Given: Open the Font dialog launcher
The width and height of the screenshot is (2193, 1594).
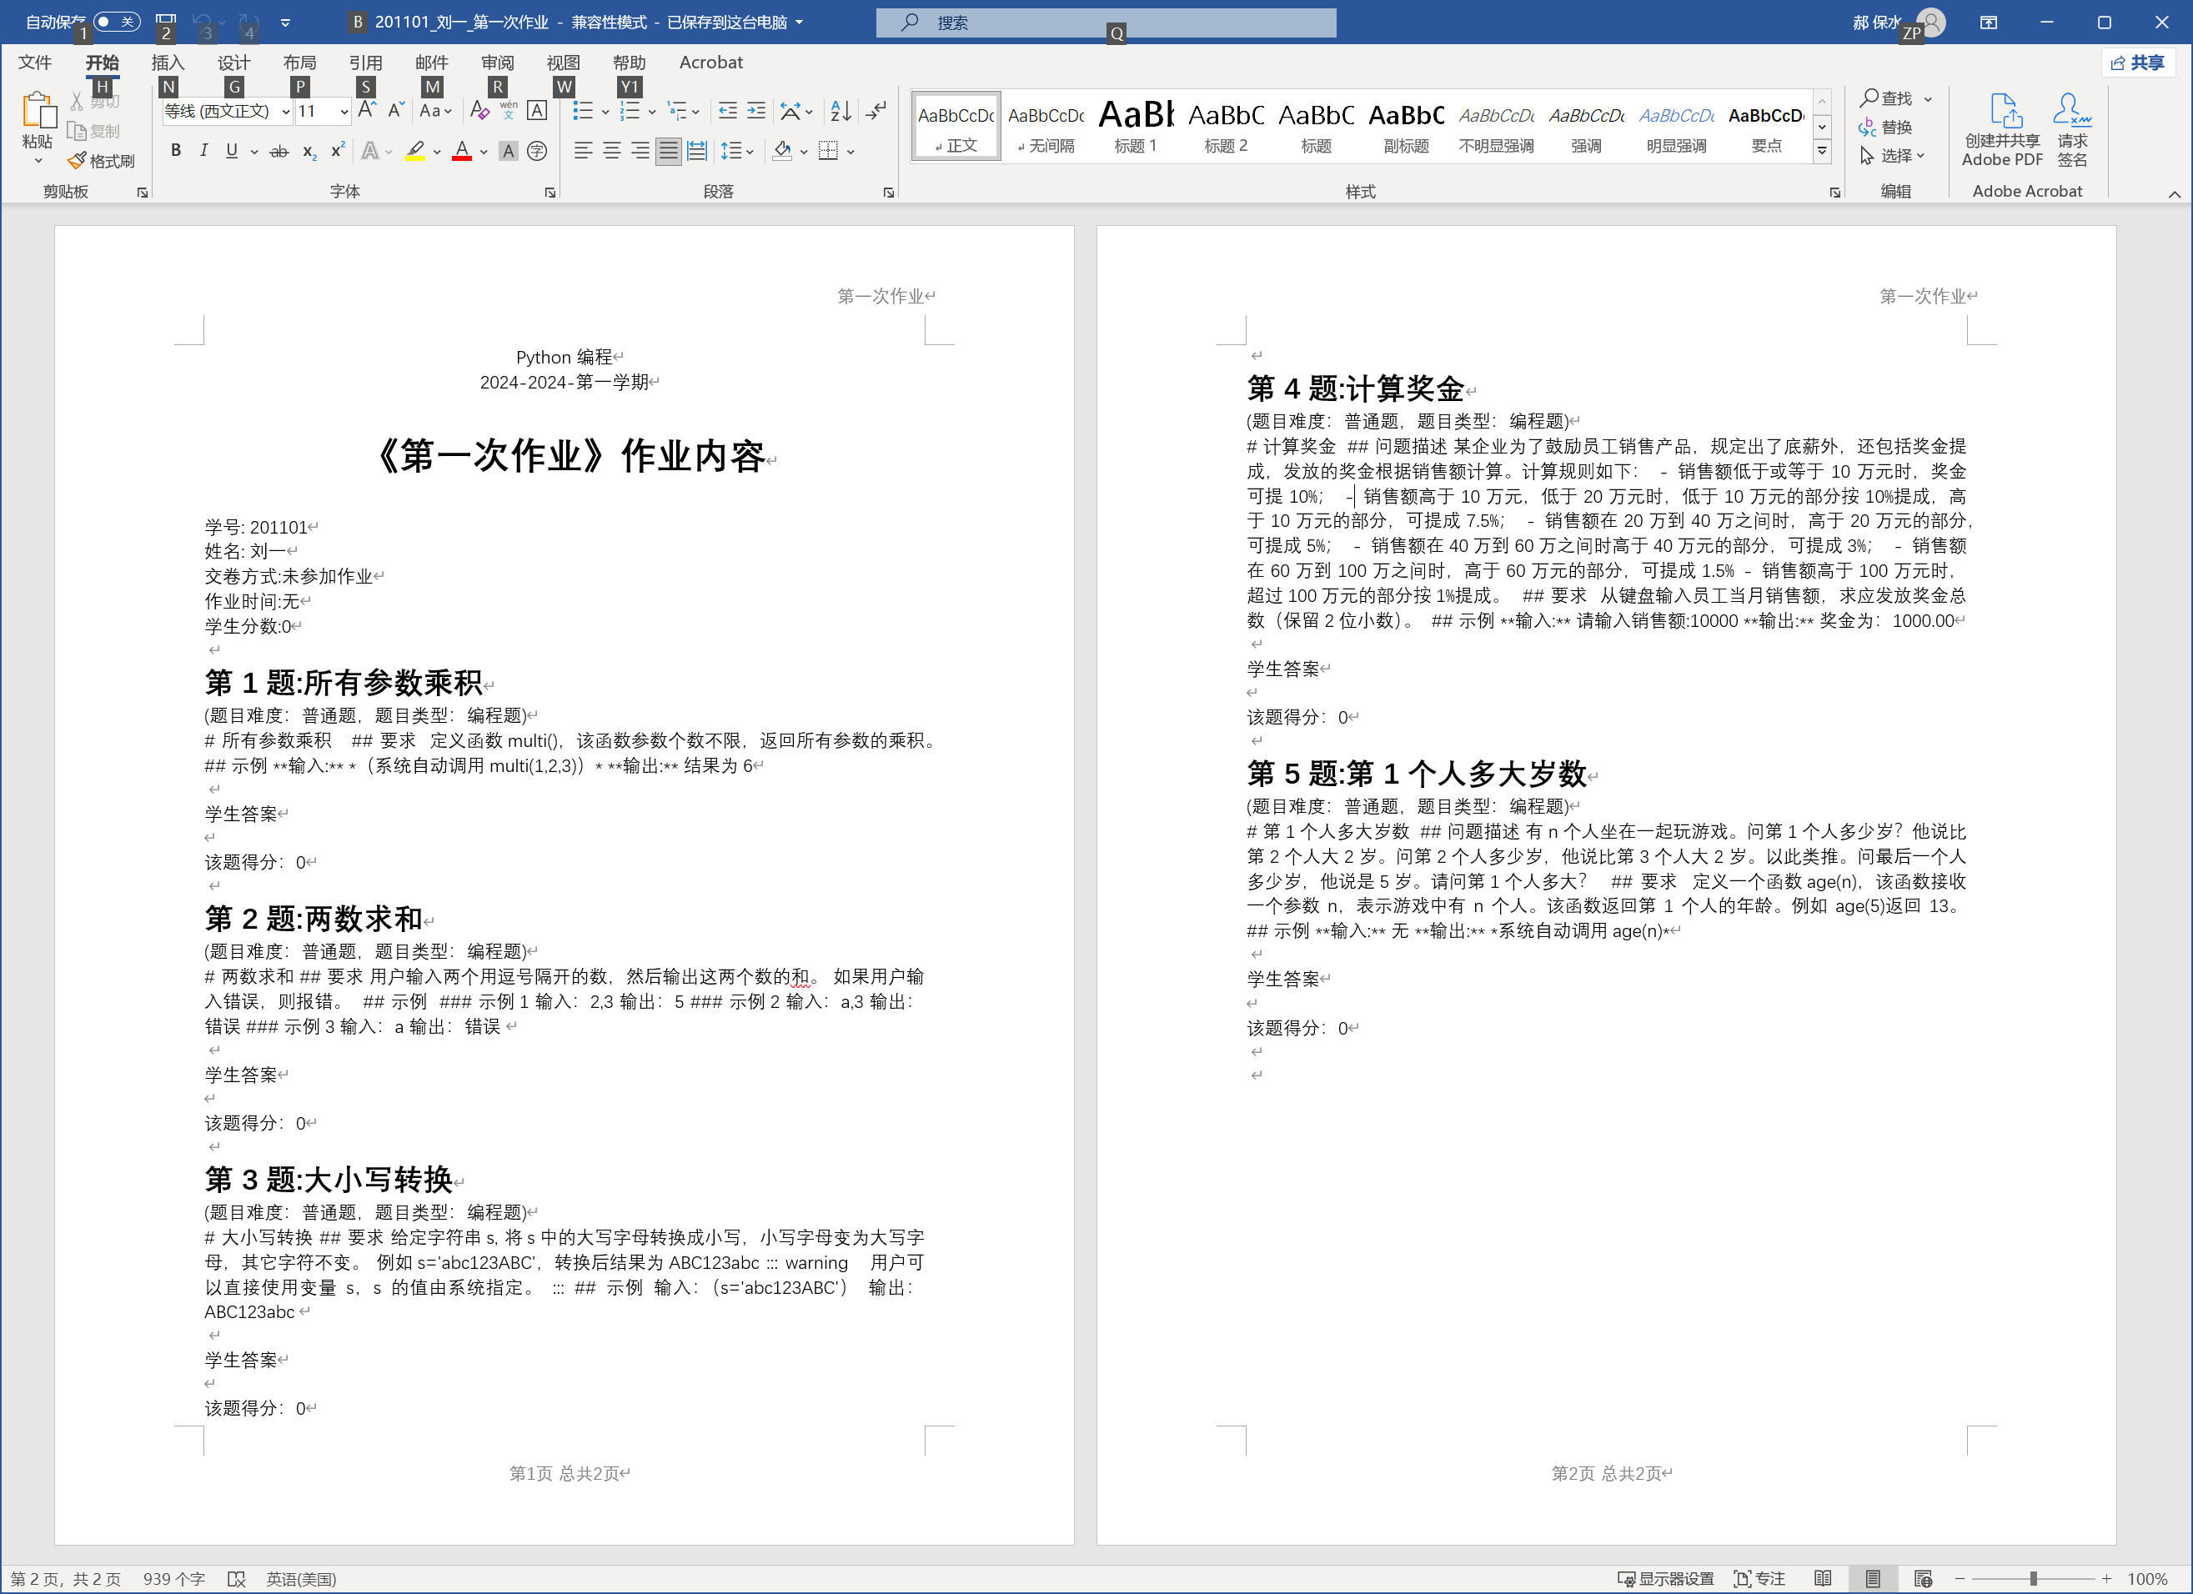Looking at the screenshot, I should [550, 193].
